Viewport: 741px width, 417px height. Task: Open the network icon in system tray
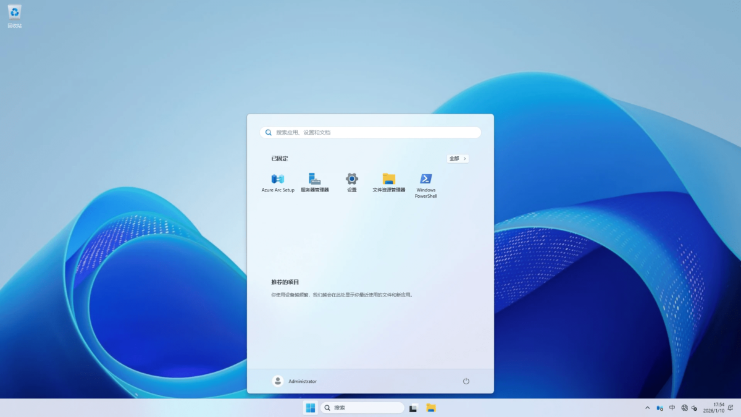click(684, 408)
